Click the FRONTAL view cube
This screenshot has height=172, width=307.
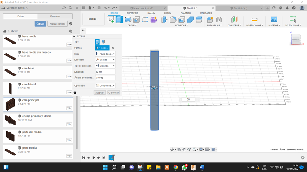click(296, 40)
